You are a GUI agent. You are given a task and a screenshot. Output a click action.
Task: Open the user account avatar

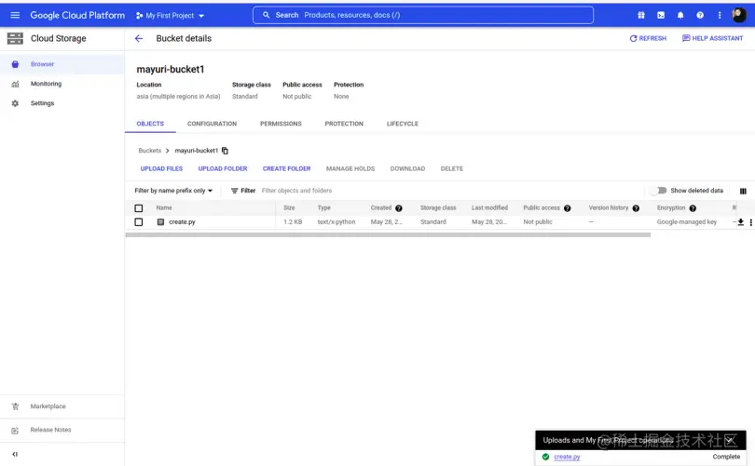click(738, 15)
